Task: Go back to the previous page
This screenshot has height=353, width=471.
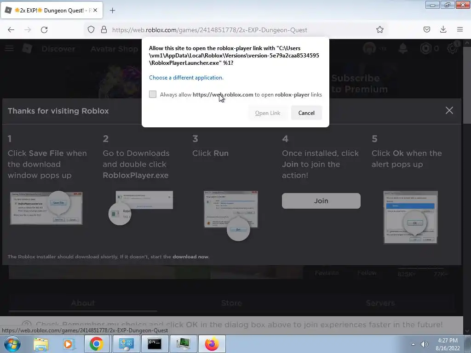Action: click(x=11, y=30)
